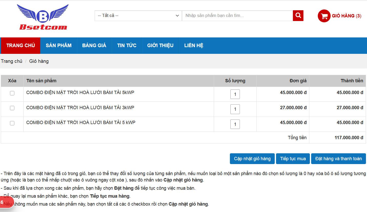Click the Bsetcom winged logo
Screen dimensions: 367x212
[x=43, y=17]
